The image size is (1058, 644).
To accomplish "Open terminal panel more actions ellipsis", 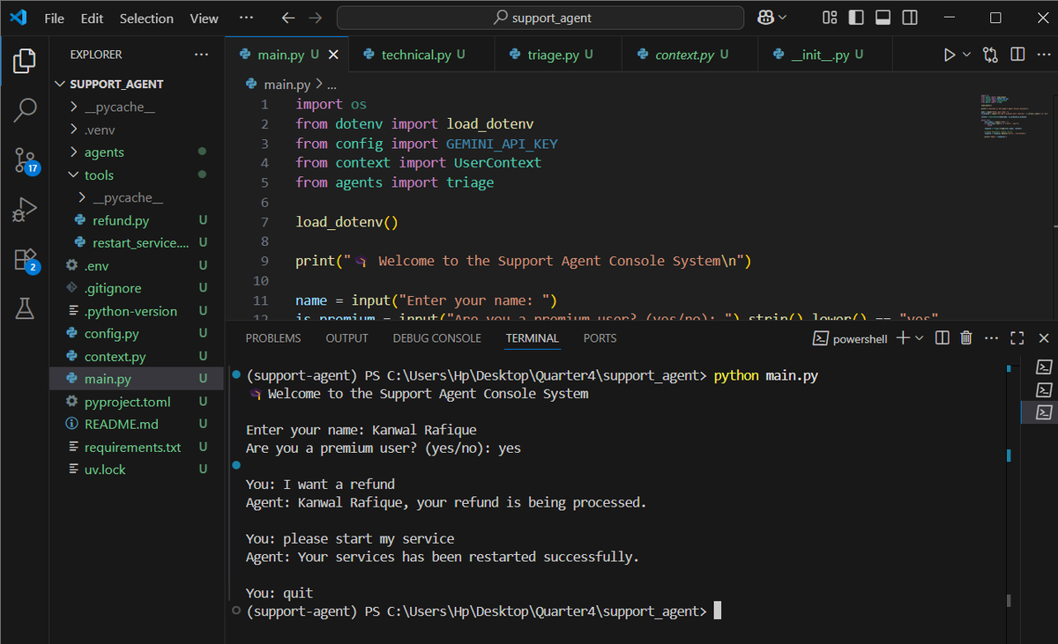I will coord(992,338).
